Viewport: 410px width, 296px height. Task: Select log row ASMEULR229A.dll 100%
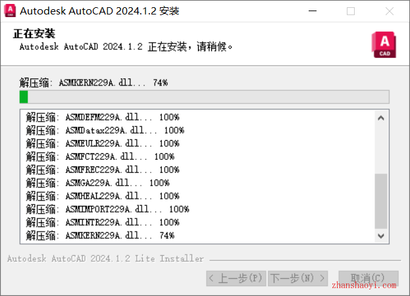[x=103, y=143]
